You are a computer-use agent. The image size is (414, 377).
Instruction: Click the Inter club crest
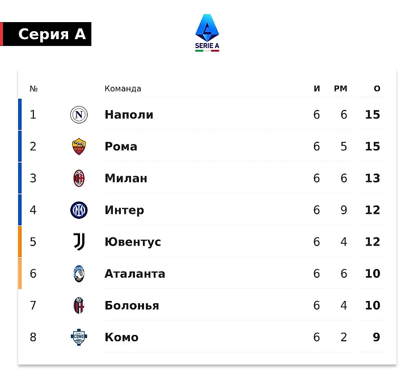(x=79, y=210)
